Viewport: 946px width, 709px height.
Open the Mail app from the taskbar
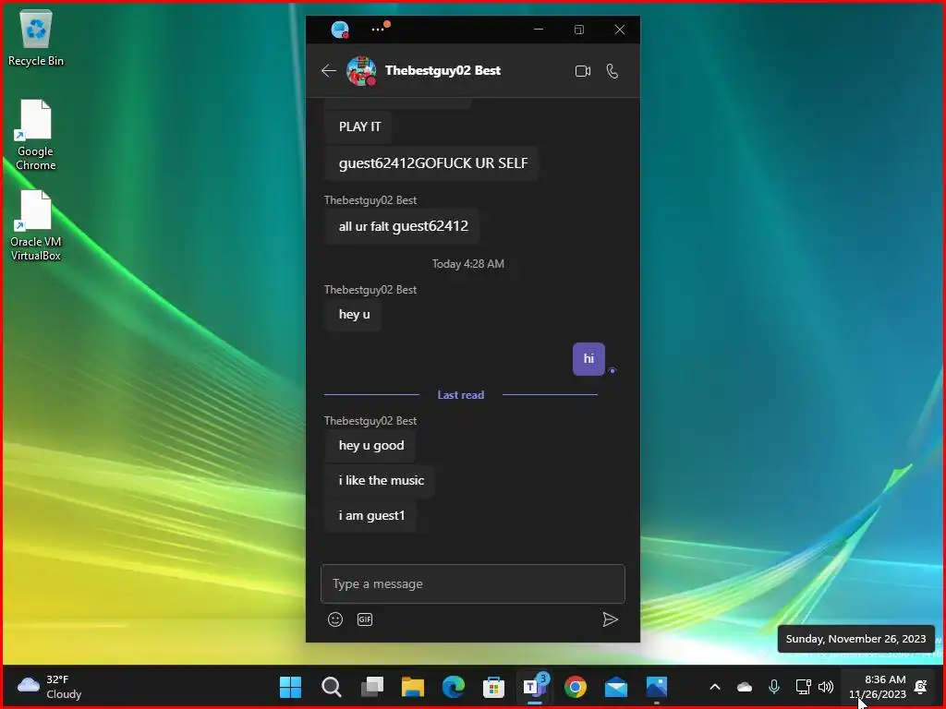(x=616, y=687)
